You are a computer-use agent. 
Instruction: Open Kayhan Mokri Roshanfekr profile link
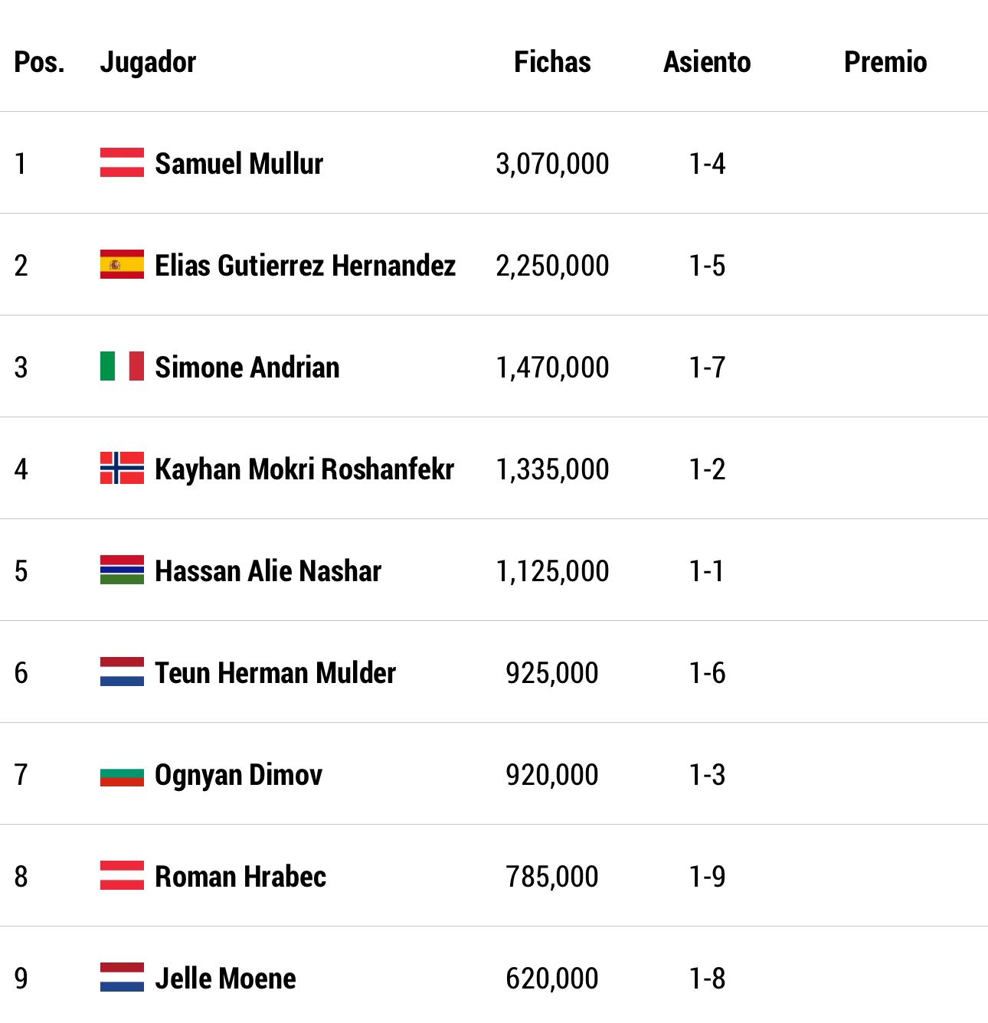pos(304,469)
